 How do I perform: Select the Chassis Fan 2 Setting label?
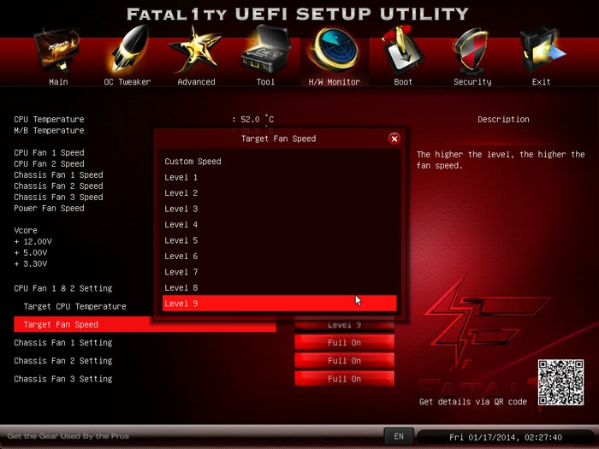point(63,360)
